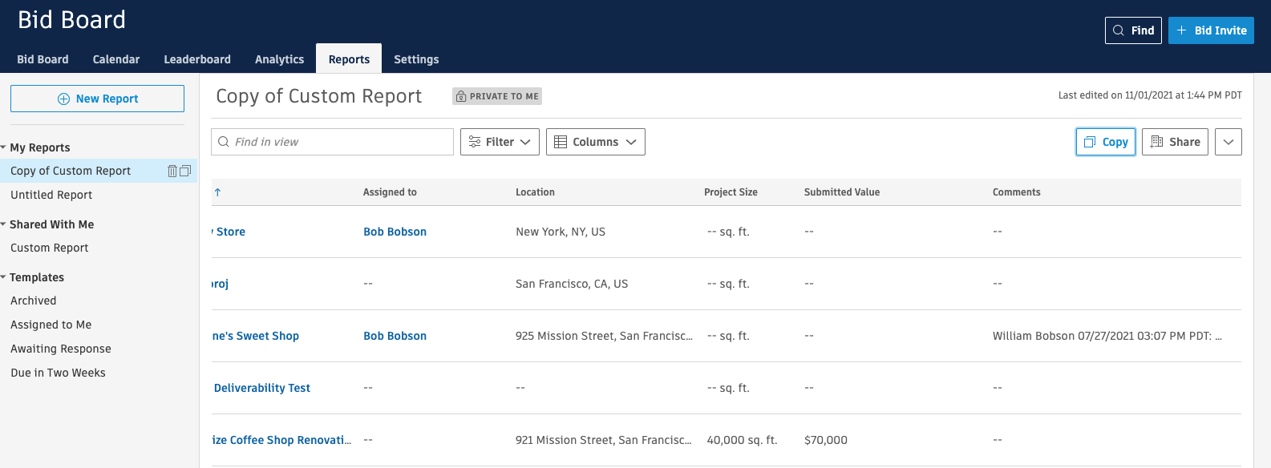The image size is (1271, 468).
Task: Type in the Find in view field
Action: coord(341,142)
